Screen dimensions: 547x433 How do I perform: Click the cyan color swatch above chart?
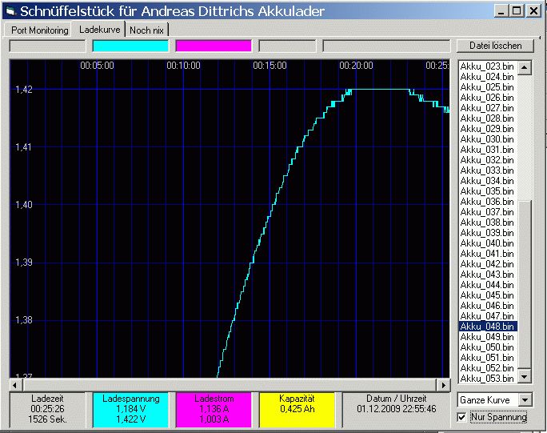130,46
